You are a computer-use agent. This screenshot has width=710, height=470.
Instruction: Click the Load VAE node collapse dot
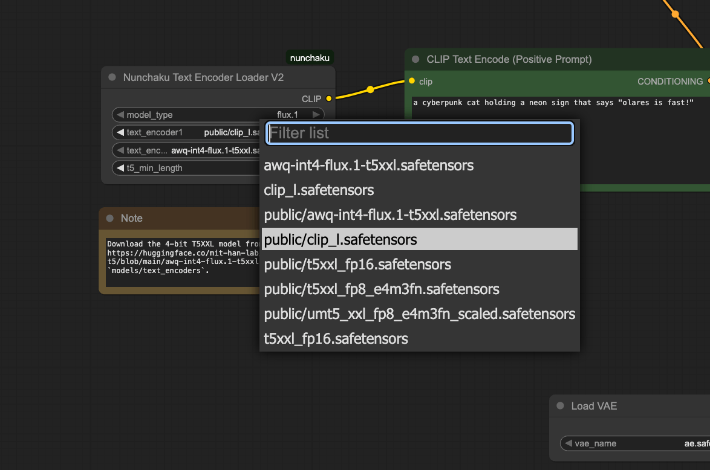point(560,406)
